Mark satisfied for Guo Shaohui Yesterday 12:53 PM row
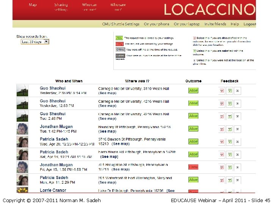The image size is (273, 204). coord(230,104)
